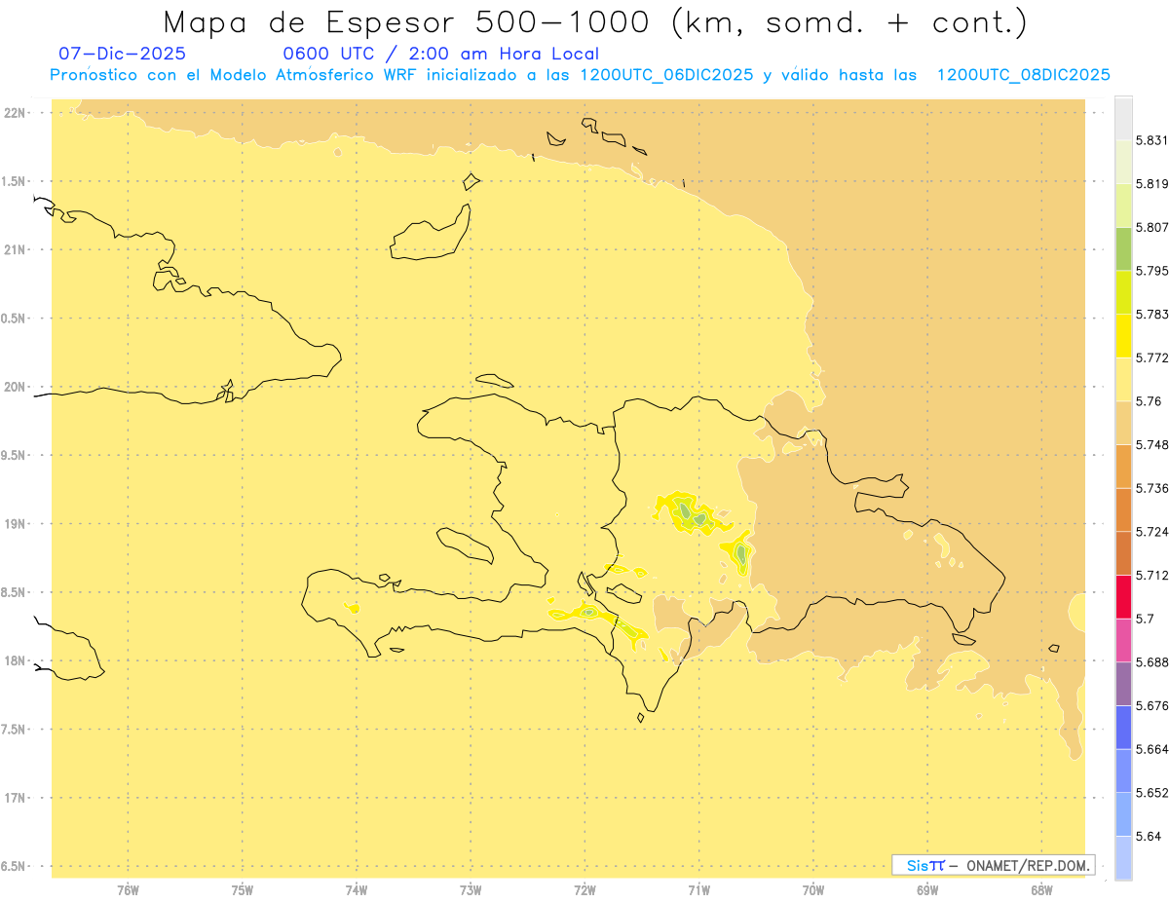The height and width of the screenshot is (903, 1169).
Task: Click the "18N" latitude label
Action: (x=16, y=660)
